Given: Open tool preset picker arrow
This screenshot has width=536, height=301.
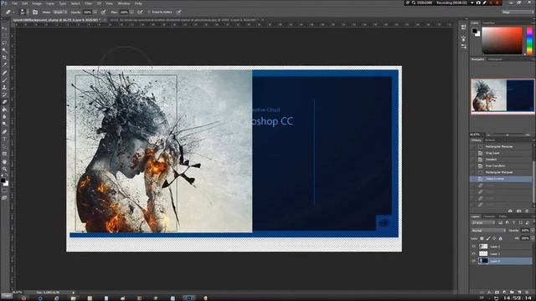Looking at the screenshot, I should [13, 12].
